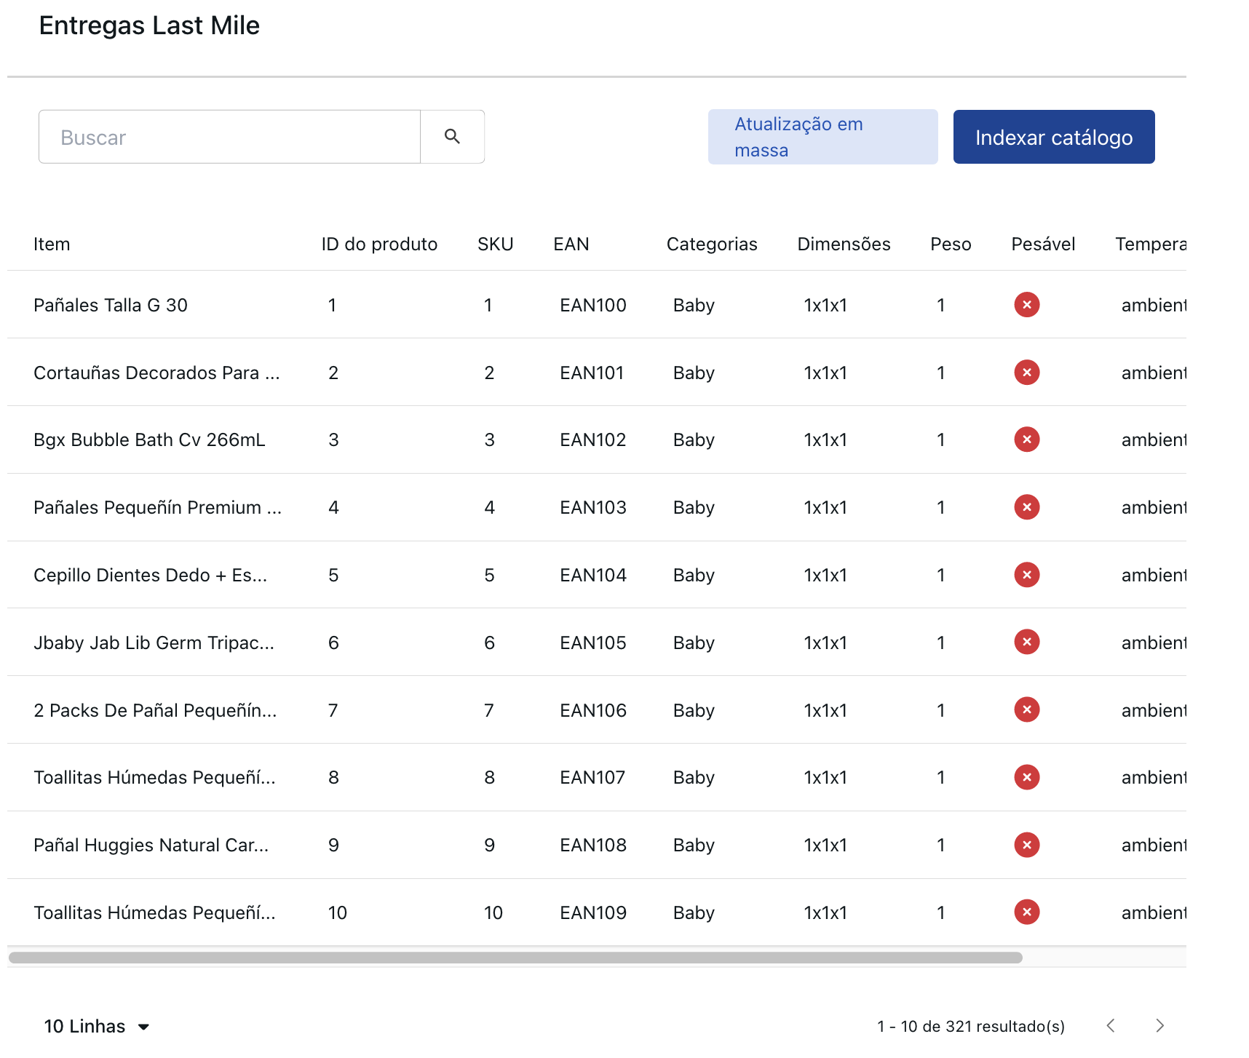Viewport: 1249px width, 1058px height.
Task: Click the Pesável red X in EAN104 row
Action: coord(1026,575)
